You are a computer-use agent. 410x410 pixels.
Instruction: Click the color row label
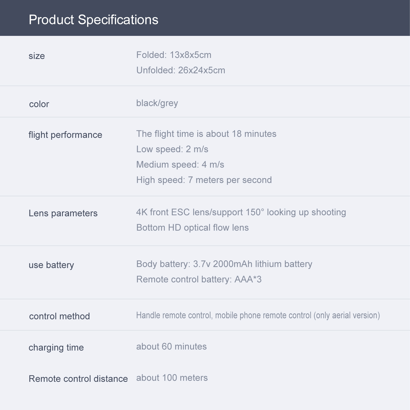(x=39, y=104)
